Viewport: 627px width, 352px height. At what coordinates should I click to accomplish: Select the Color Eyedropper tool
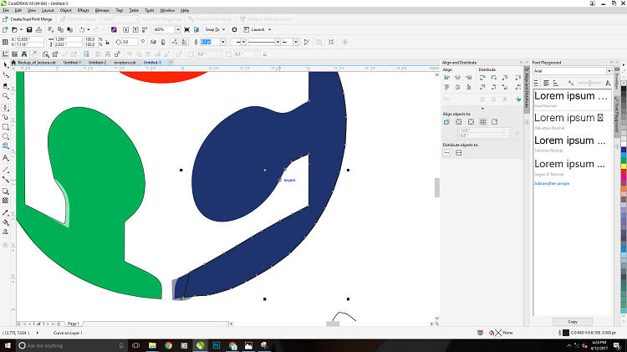click(x=6, y=213)
